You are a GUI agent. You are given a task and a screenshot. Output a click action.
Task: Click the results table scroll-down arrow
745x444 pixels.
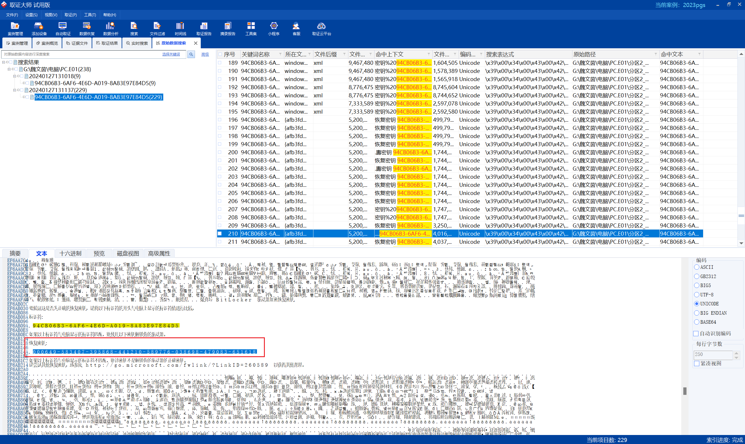pos(741,243)
